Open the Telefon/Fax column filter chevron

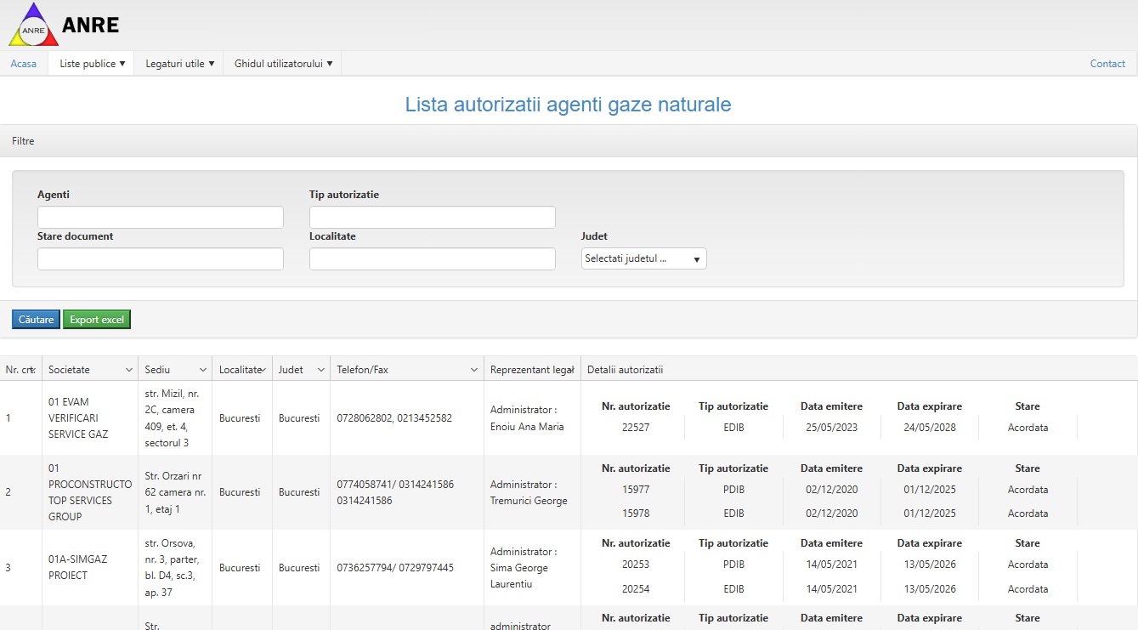coord(474,370)
